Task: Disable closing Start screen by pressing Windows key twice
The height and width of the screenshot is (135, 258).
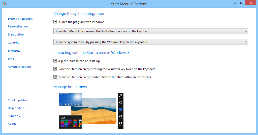Action: [55, 69]
